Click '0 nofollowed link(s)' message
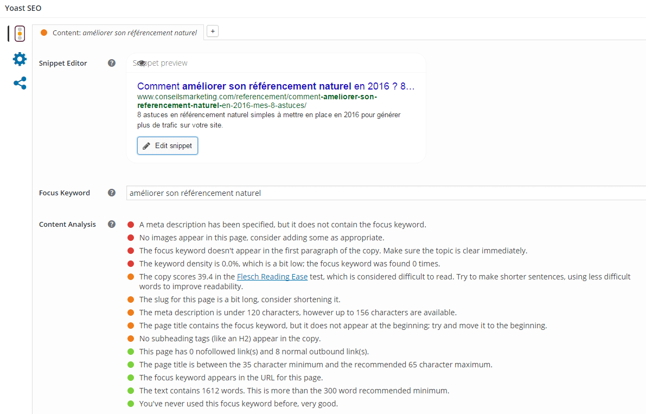The image size is (646, 414). point(254,352)
